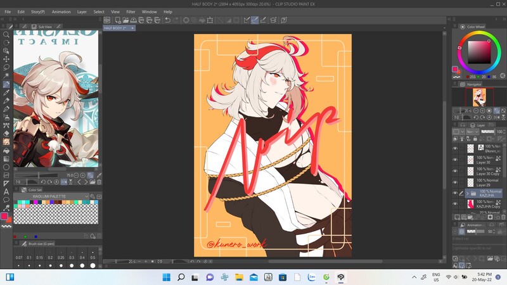Select the Eraser tool
Screen dimensions: 507x285
tap(6, 134)
